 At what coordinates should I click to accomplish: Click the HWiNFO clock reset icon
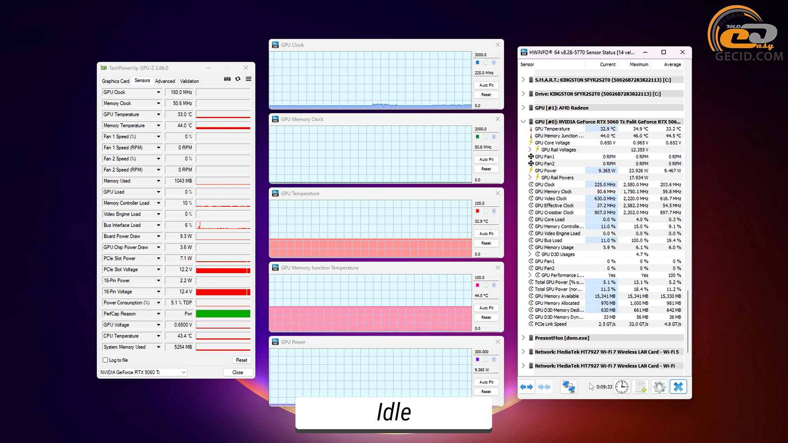[622, 387]
